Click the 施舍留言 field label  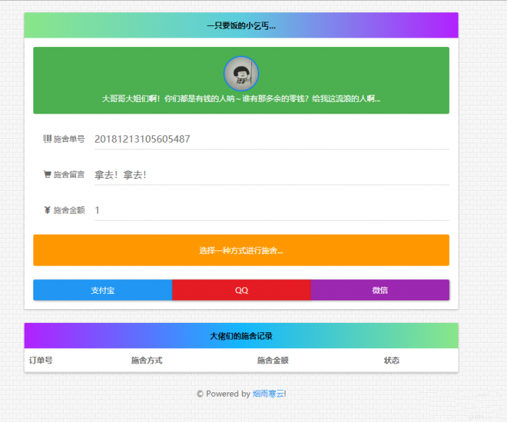tap(69, 174)
